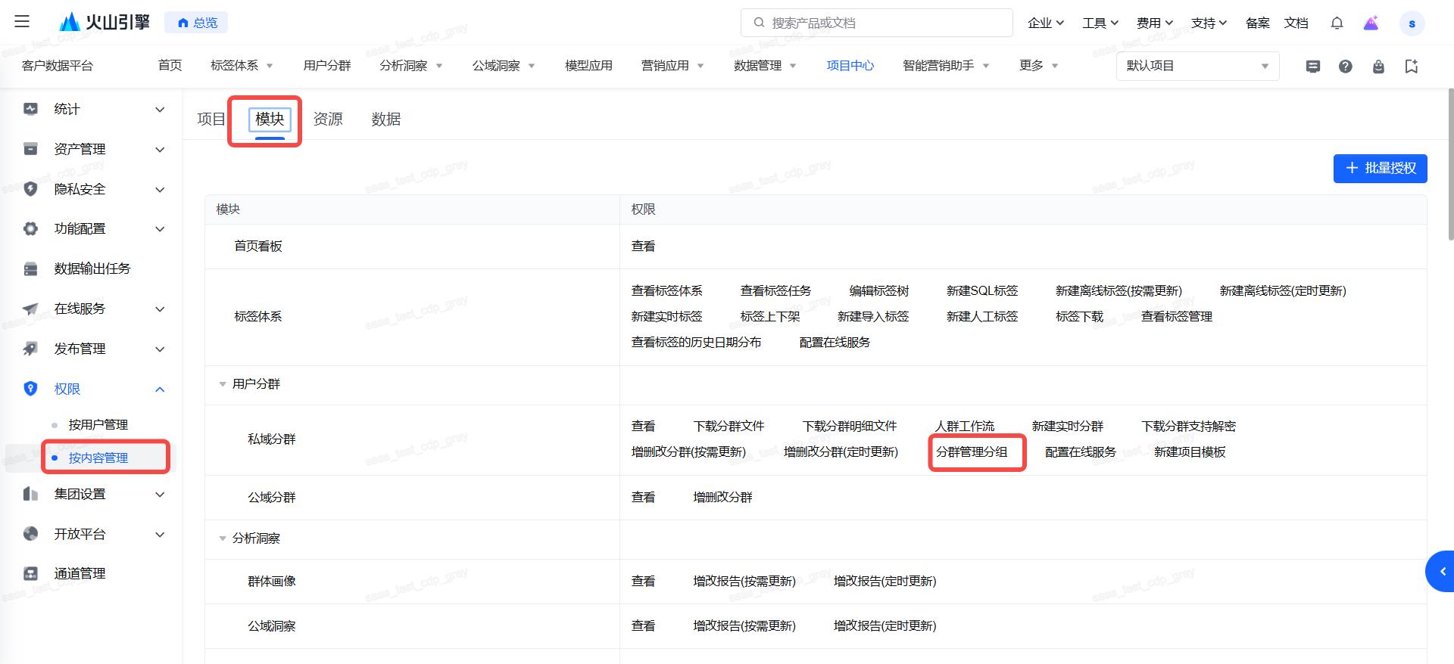Click the Volcano Engine logo
Image resolution: width=1454 pixels, height=664 pixels.
pyautogui.click(x=105, y=23)
